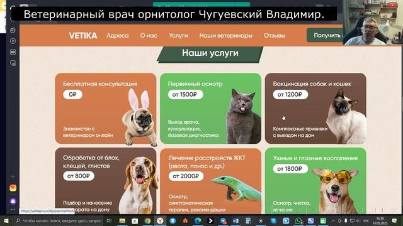
Task: Open Microsoft Edge from taskbar
Action: point(198,220)
